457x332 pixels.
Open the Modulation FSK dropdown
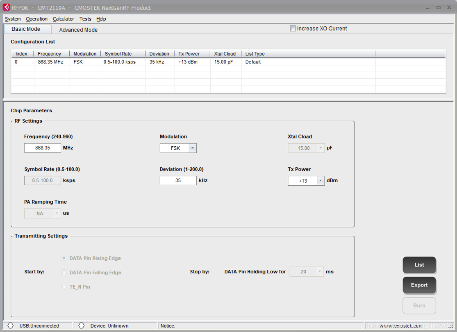tap(192, 148)
